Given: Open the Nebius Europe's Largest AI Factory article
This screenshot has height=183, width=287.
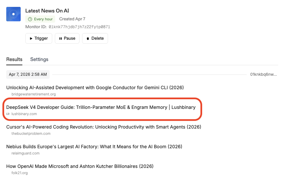Looking at the screenshot, I should (94, 147).
